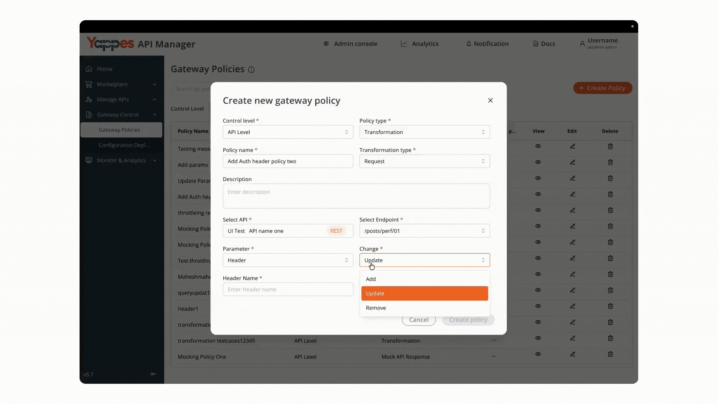The width and height of the screenshot is (718, 404).
Task: Click the orange + Create Policy button
Action: point(602,88)
